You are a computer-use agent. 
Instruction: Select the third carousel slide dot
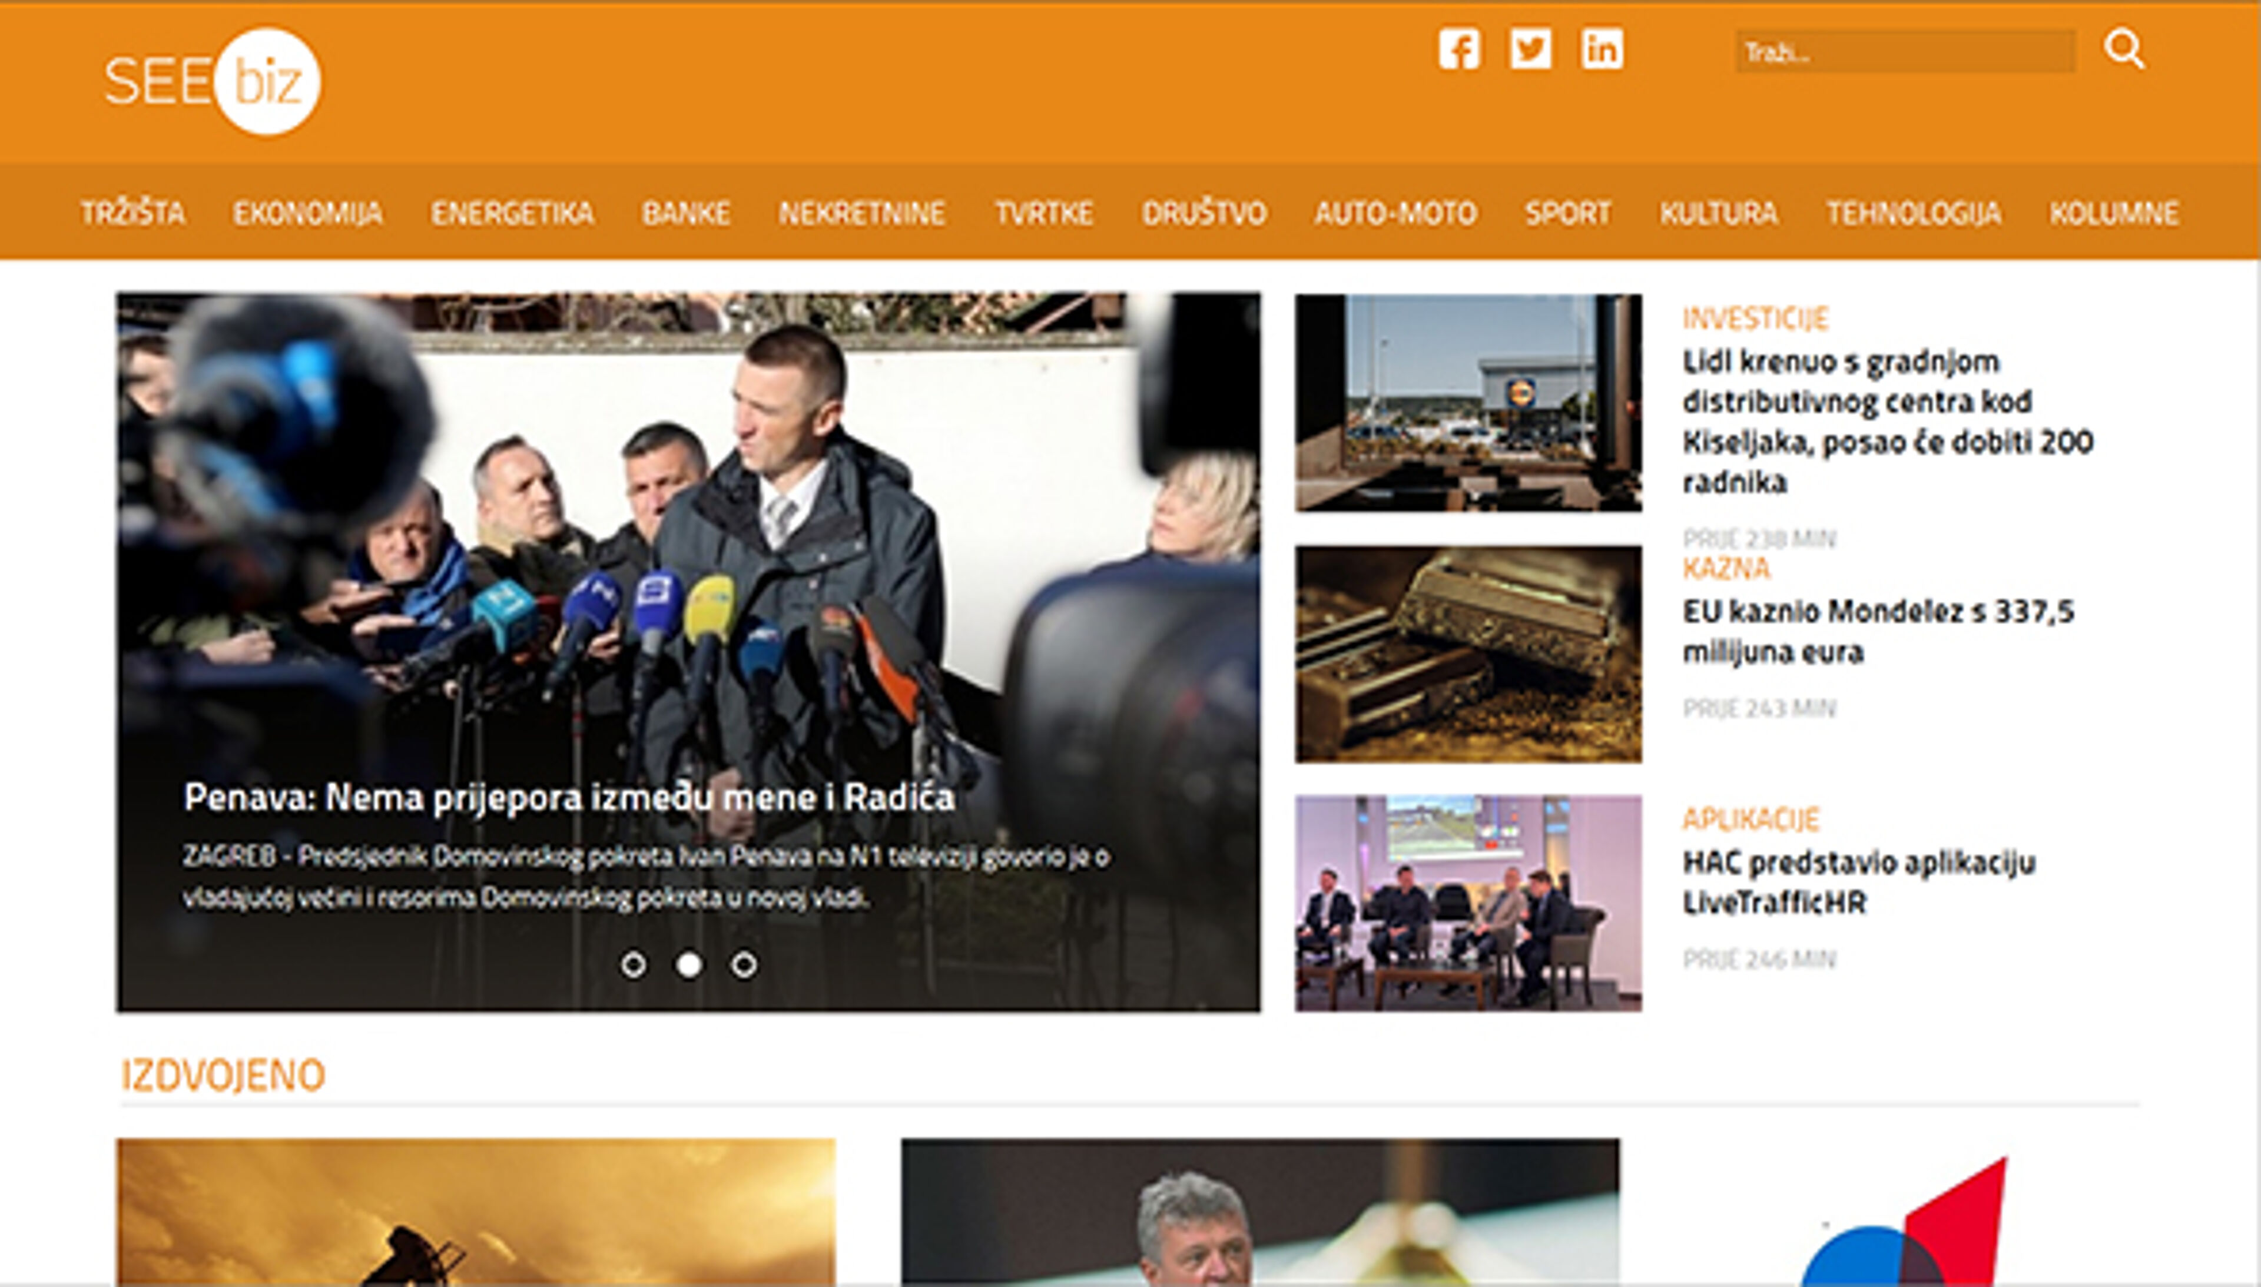(x=744, y=964)
